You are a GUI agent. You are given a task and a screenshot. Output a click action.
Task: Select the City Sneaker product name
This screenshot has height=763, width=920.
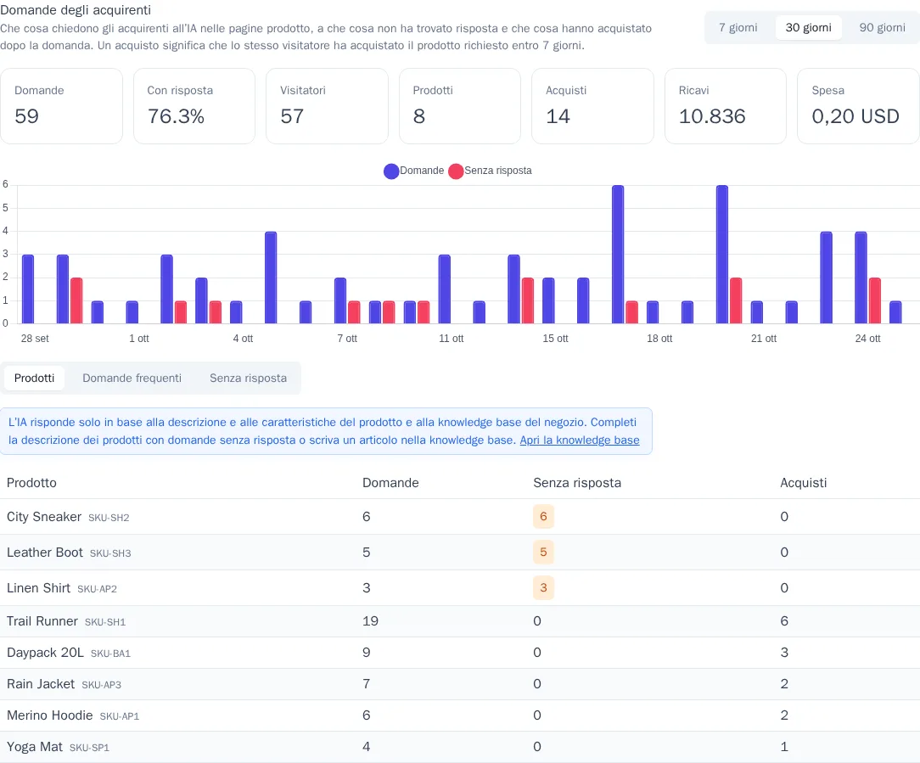click(44, 517)
